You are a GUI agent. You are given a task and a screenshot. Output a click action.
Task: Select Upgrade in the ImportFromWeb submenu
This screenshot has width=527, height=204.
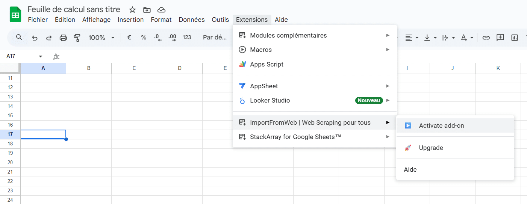(431, 148)
